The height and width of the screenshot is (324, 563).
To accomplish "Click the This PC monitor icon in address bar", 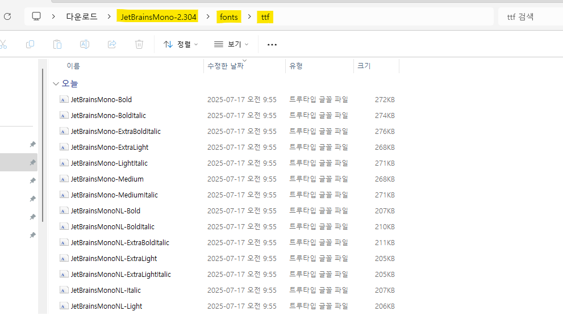I will click(x=36, y=16).
